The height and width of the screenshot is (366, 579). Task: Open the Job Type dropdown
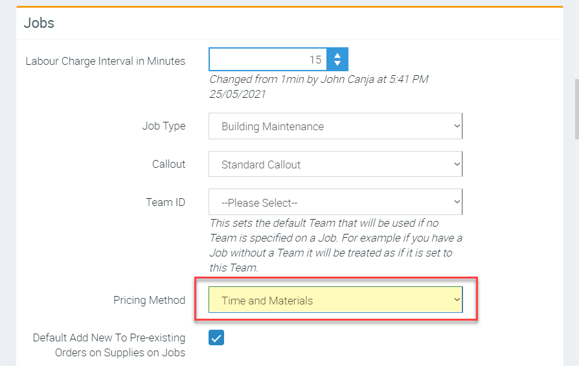(335, 126)
